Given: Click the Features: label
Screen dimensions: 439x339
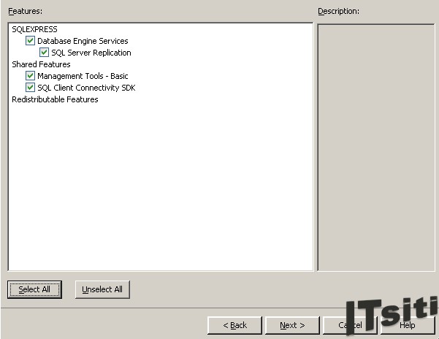Looking at the screenshot, I should coord(25,11).
